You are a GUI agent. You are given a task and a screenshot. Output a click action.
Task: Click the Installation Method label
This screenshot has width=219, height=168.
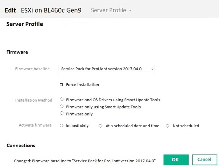[34, 100]
